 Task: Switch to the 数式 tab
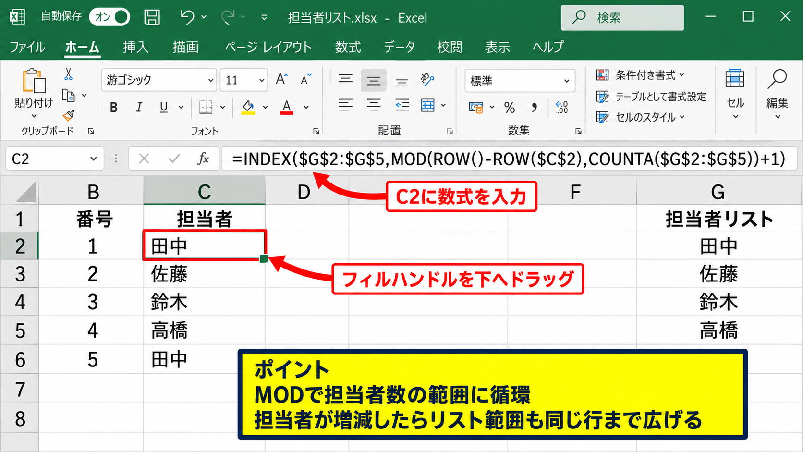click(x=348, y=47)
